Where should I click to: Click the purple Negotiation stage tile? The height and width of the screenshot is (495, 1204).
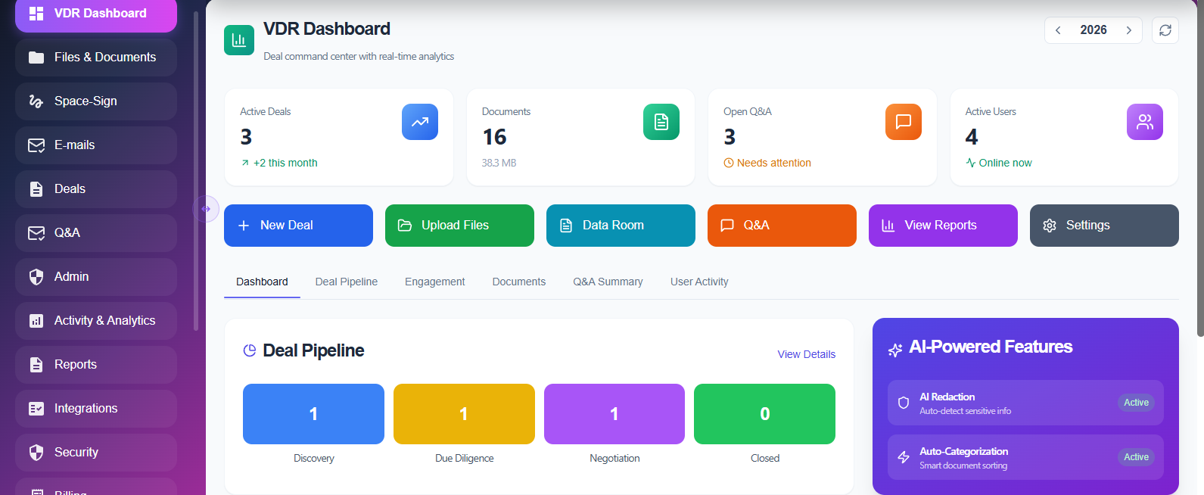point(614,414)
